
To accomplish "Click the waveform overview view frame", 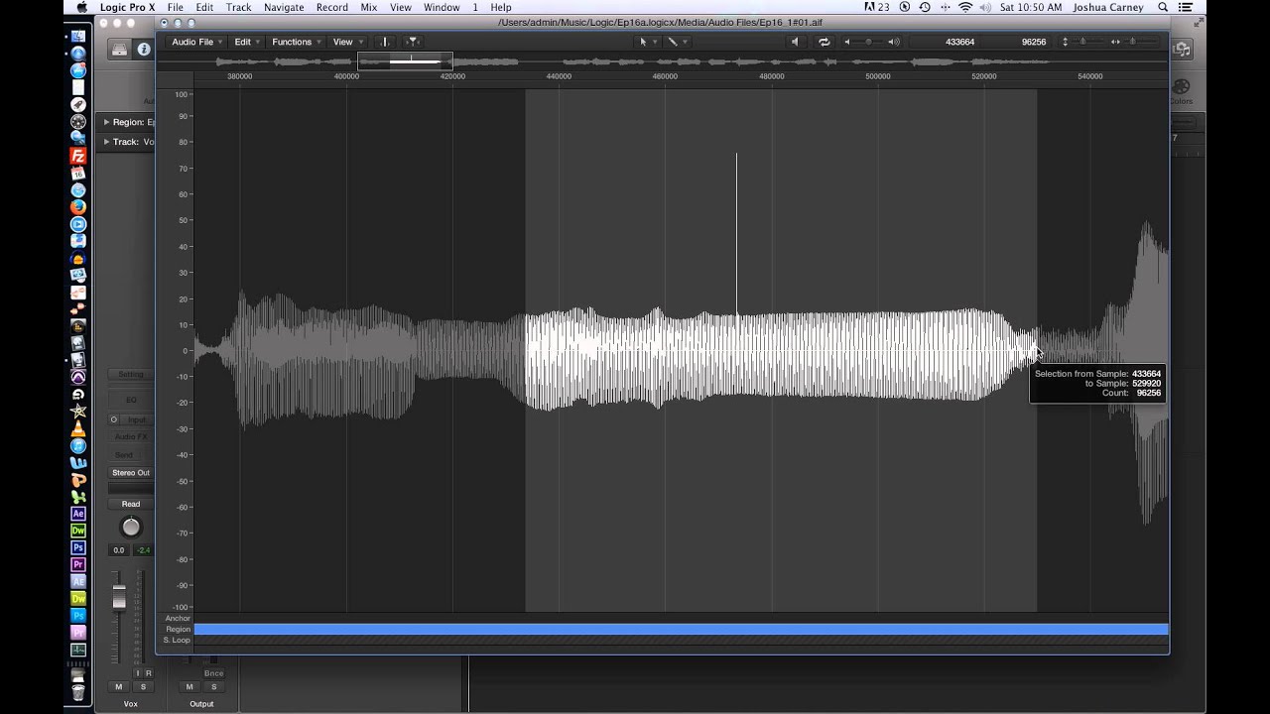I will (405, 60).
